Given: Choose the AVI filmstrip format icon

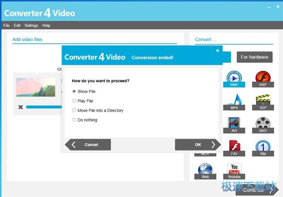Looking at the screenshot, I should [234, 125].
